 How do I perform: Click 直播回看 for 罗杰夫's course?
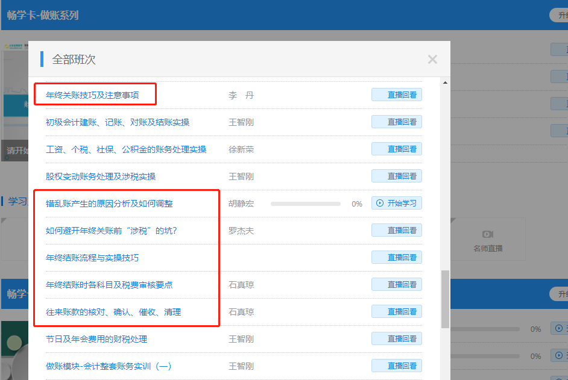(x=396, y=230)
